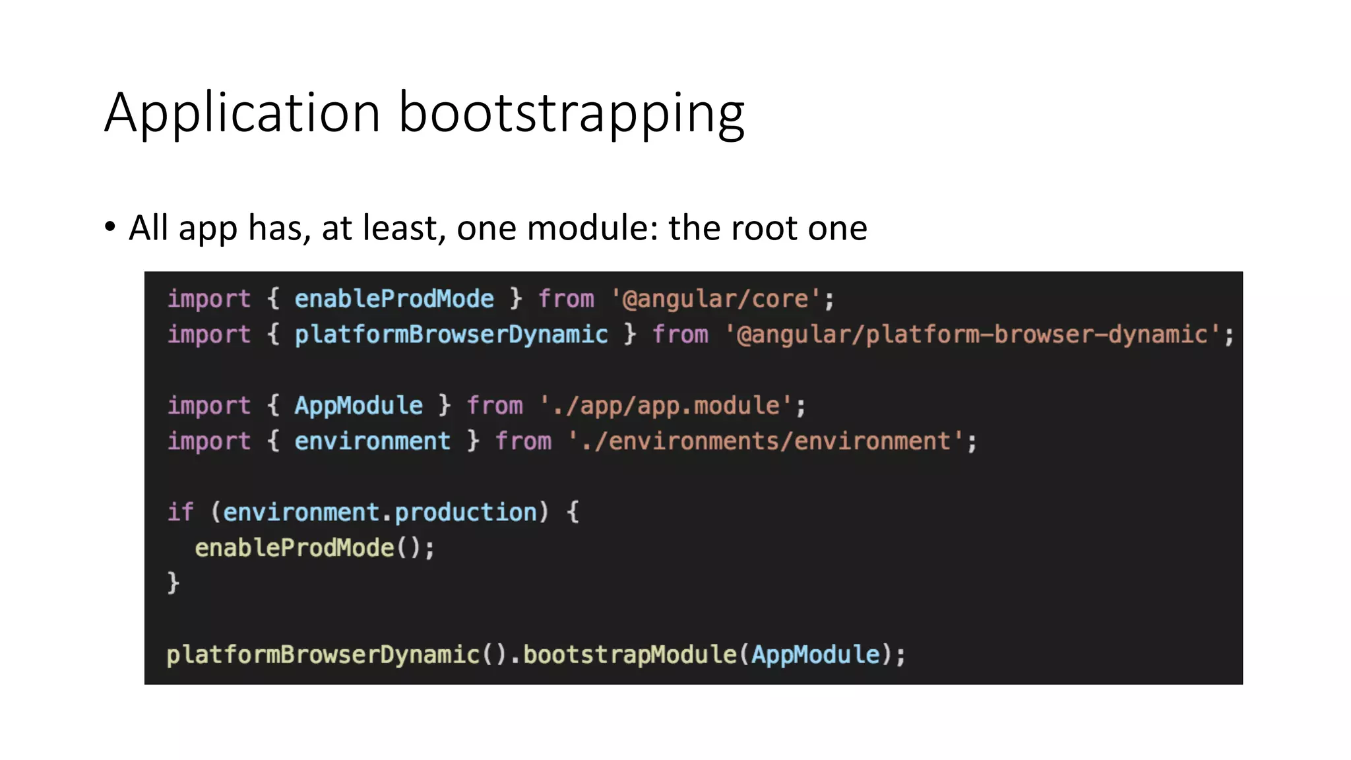1351x760 pixels.
Task: Click 'environment' identifier in fourth import
Action: click(372, 441)
